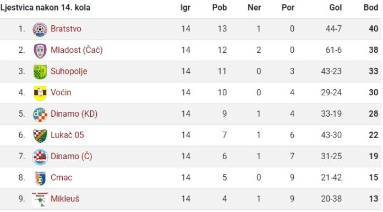Image resolution: width=383 pixels, height=212 pixels.
Task: Click the Dinamo (Č) circular logo
Action: [x=40, y=157]
